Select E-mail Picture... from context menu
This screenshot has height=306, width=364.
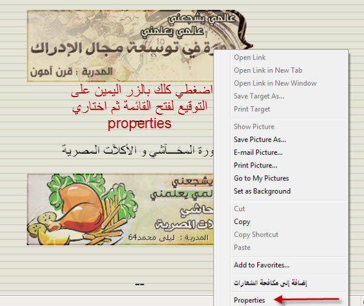click(x=258, y=152)
